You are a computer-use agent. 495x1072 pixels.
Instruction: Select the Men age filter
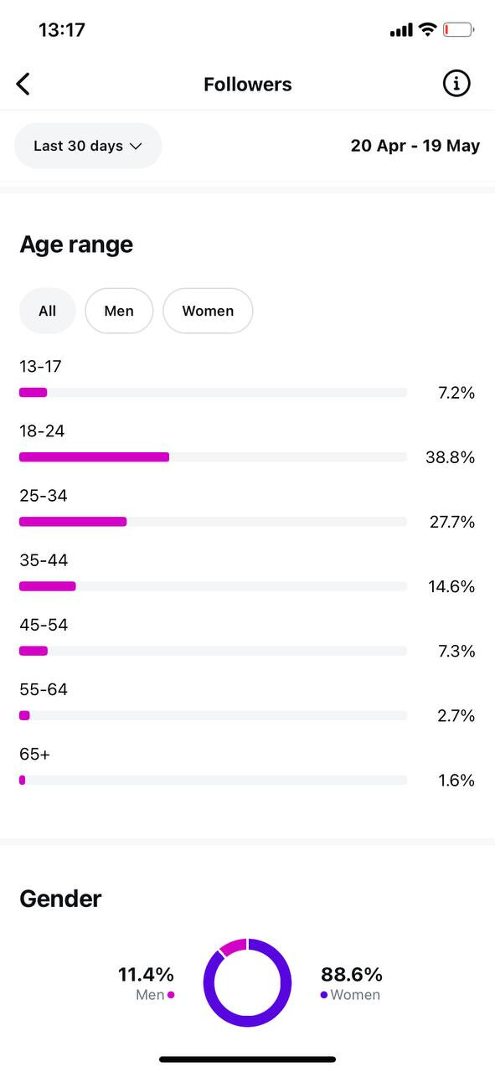tap(119, 311)
